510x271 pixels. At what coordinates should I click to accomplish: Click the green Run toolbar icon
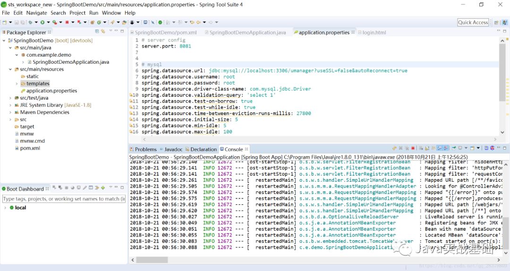(x=42, y=22)
